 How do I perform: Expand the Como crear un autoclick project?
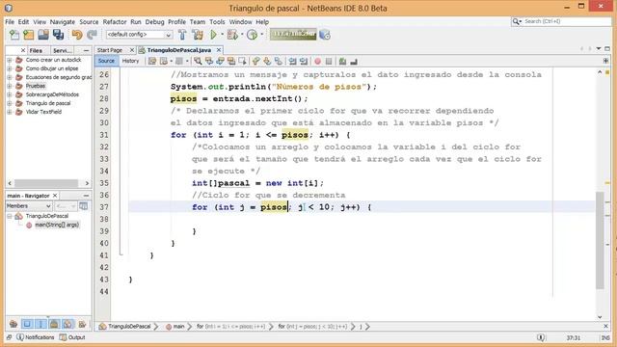point(10,60)
